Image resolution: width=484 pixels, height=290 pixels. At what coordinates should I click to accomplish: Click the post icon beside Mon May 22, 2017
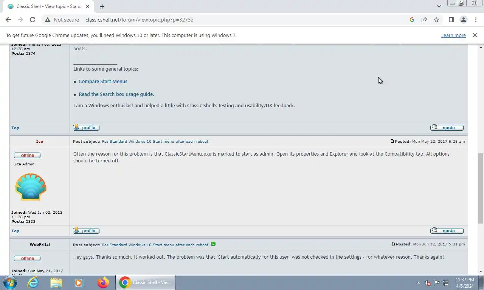tap(392, 141)
